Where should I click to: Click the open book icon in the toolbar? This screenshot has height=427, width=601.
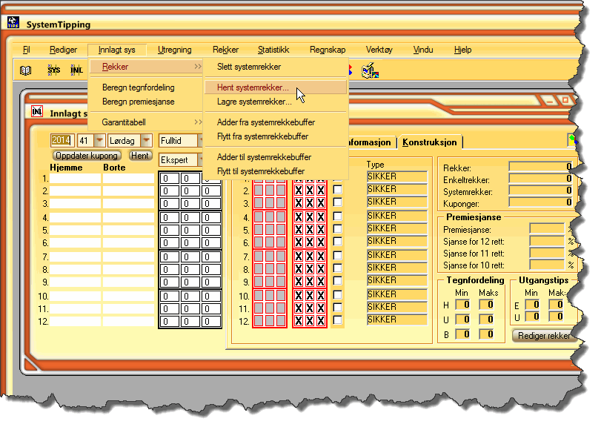(26, 70)
